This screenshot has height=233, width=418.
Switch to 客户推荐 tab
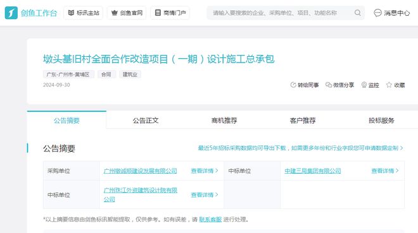pos(303,121)
